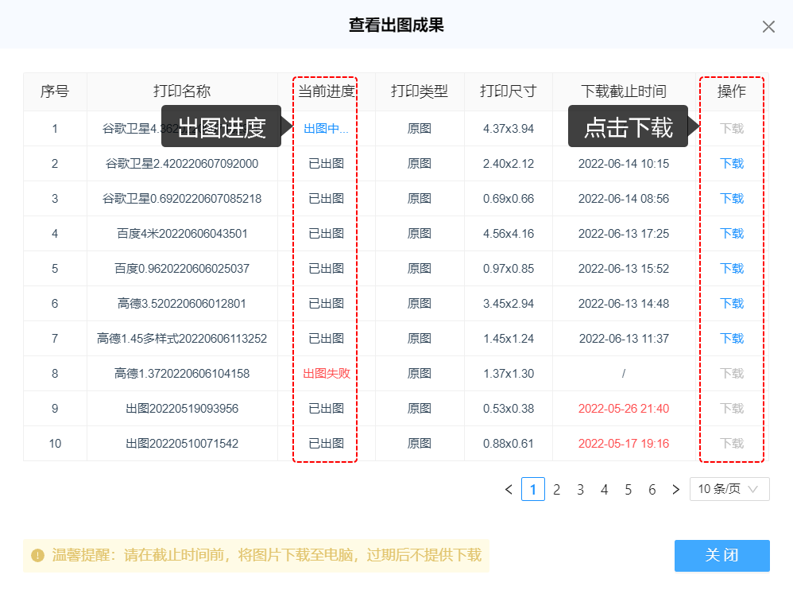
Task: Click disabled 下载 for 高德1.3720220606104158
Action: (x=731, y=374)
